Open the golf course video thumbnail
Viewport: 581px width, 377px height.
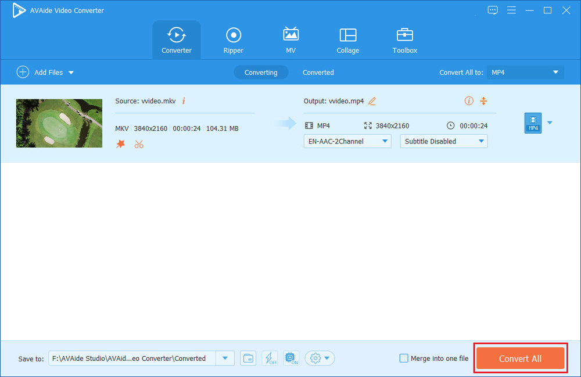[x=59, y=123]
